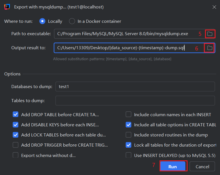Run the mysqldump export
The height and width of the screenshot is (175, 220).
click(x=173, y=166)
